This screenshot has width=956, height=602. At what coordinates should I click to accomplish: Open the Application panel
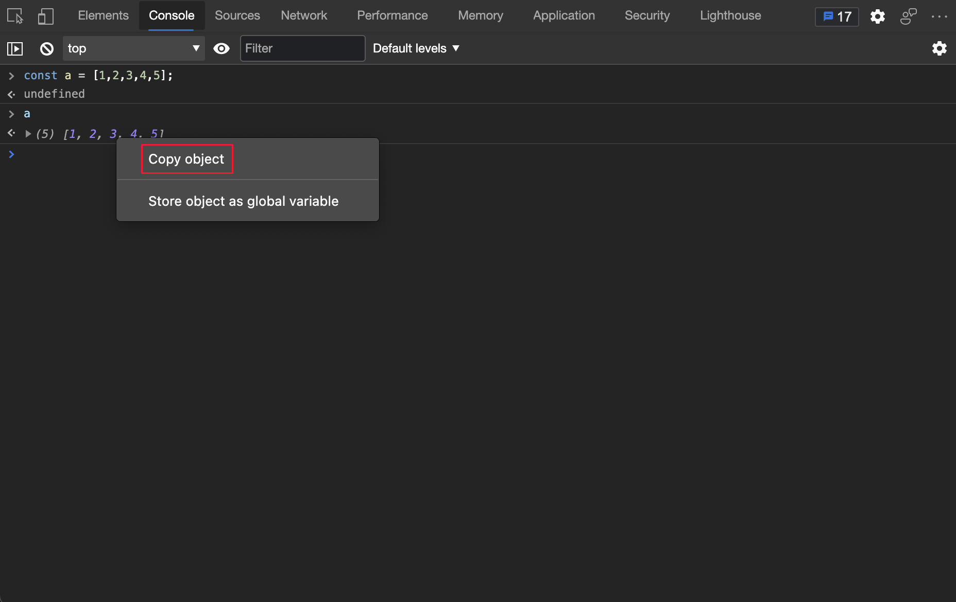(564, 15)
